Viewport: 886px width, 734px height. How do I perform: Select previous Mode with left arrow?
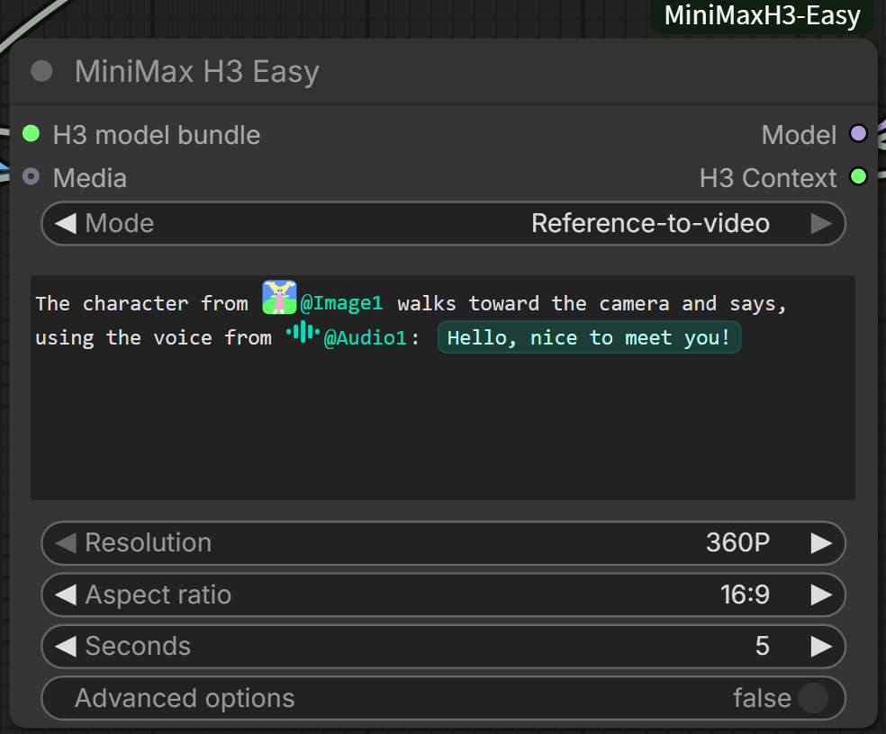click(66, 224)
